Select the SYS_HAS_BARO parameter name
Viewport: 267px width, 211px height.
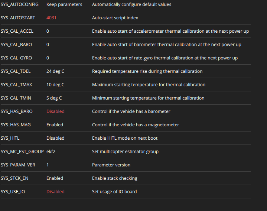[17, 111]
